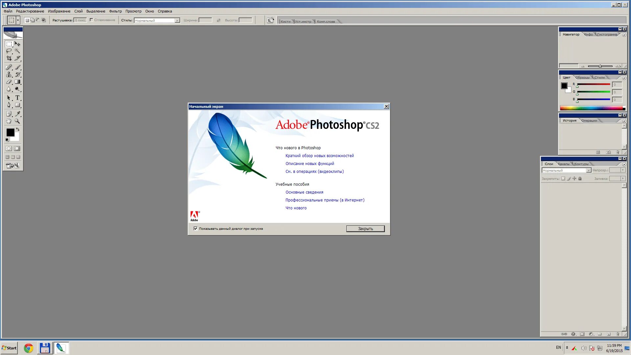Screen dimensions: 631x355
Task: Select the Eyedropper tool
Action: point(17,114)
